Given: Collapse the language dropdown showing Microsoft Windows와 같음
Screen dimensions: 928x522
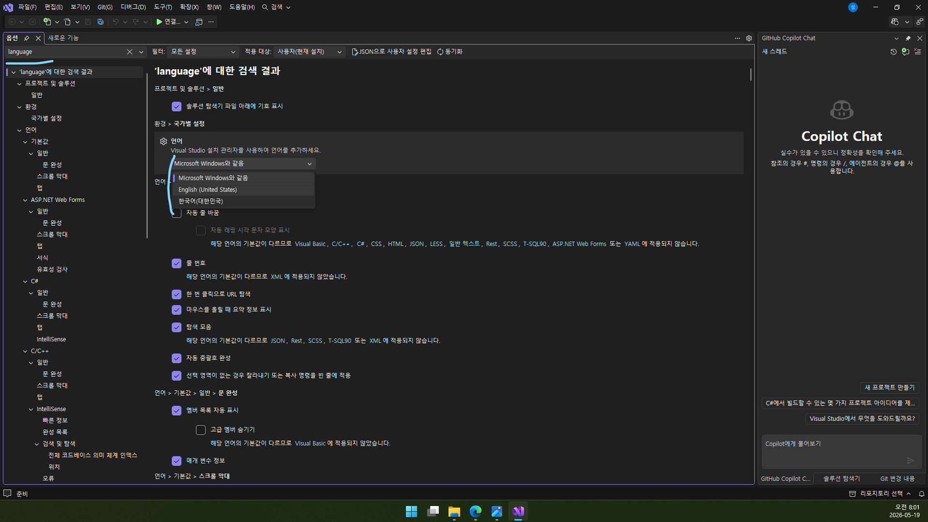Looking at the screenshot, I should click(x=244, y=164).
